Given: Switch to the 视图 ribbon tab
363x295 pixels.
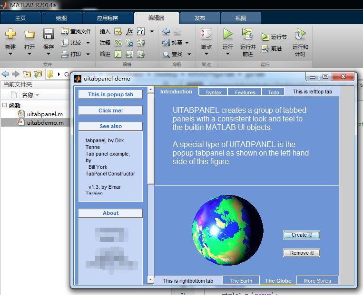Looking at the screenshot, I should [241, 18].
